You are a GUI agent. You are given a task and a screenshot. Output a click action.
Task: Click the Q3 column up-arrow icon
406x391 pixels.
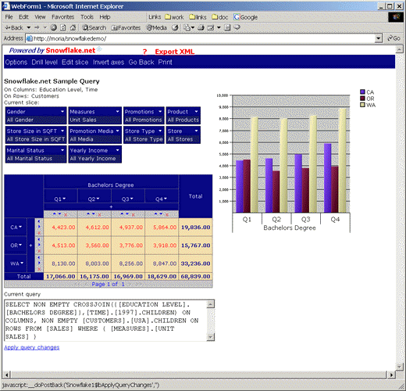pos(122,214)
